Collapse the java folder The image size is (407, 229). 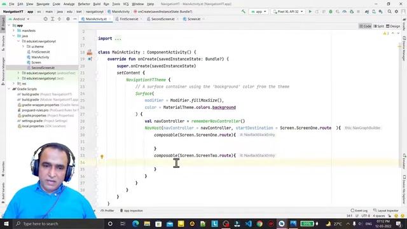click(14, 36)
